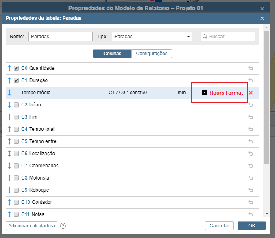Screen dimensions: 275x238
Task: Switch to the Configurações tab
Action: tap(151, 54)
